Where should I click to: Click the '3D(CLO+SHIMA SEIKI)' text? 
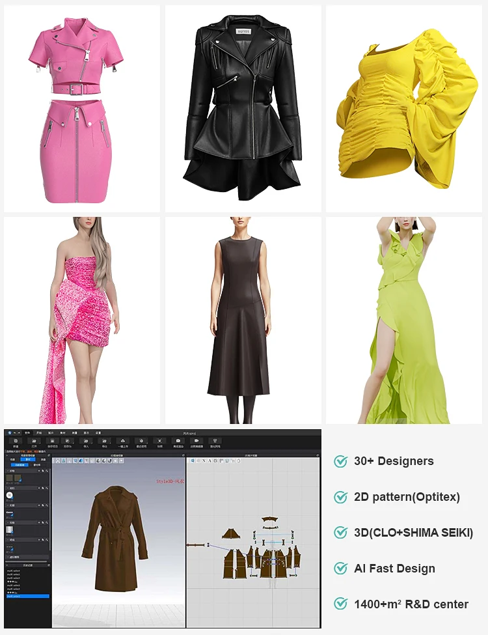[x=413, y=533]
